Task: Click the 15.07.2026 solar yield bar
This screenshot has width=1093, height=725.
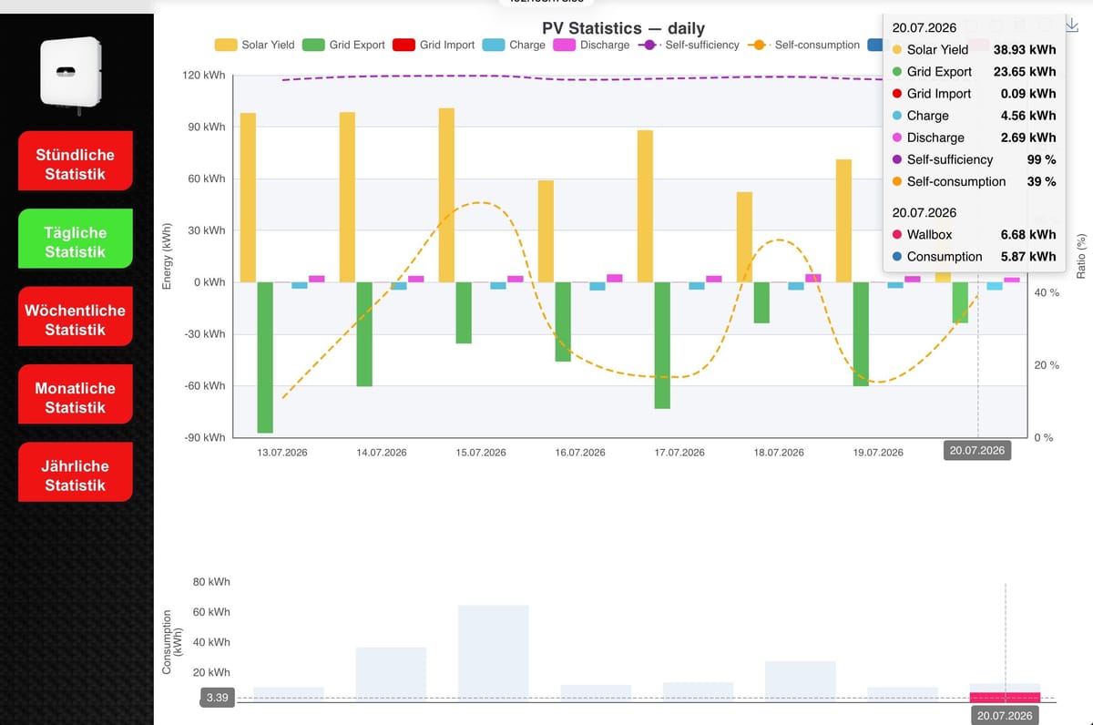Action: (x=446, y=195)
